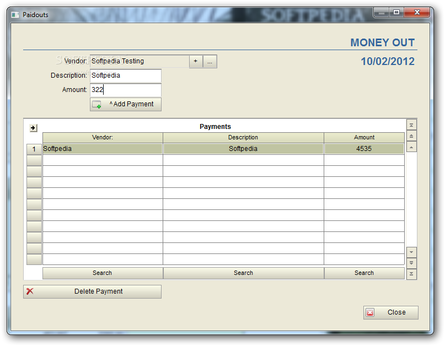This screenshot has height=346, width=445.
Task: Sort by the Description column header
Action: [243, 138]
